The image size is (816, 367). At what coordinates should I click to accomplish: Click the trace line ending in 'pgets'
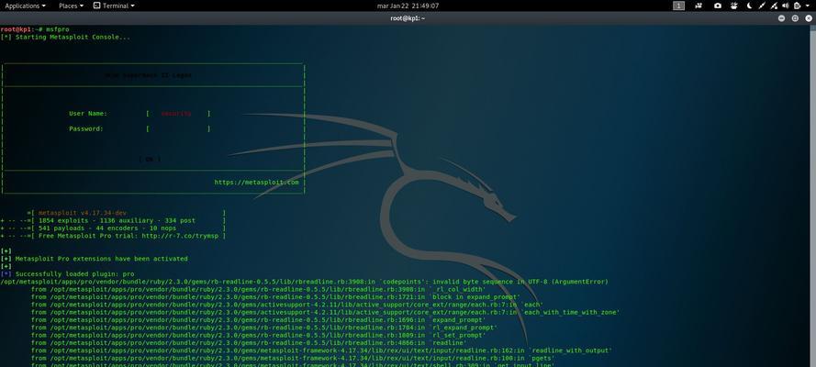click(x=293, y=358)
